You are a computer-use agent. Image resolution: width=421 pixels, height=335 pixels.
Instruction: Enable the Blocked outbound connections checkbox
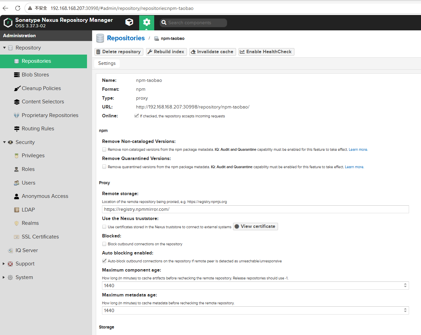104,244
